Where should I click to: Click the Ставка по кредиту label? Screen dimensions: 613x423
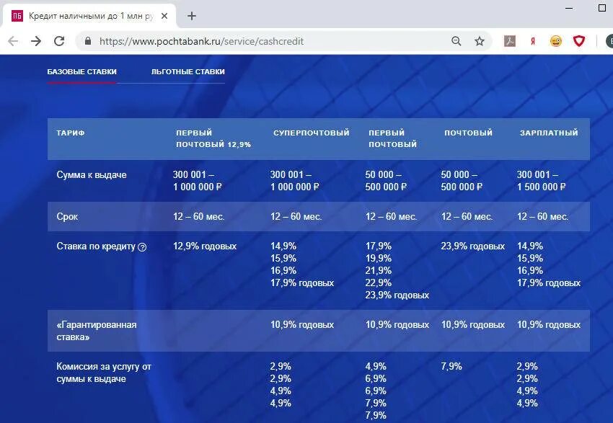click(x=96, y=246)
